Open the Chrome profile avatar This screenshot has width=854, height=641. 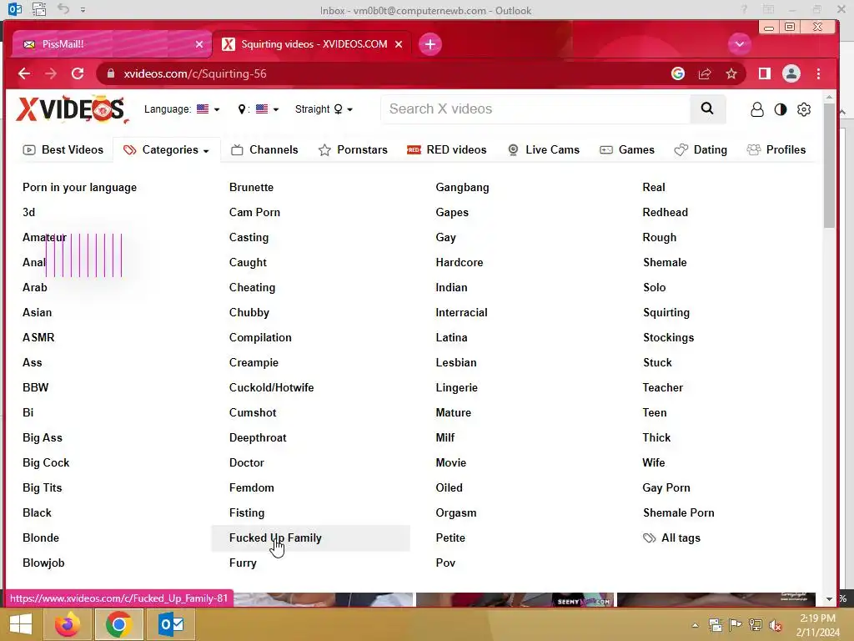[x=791, y=73]
